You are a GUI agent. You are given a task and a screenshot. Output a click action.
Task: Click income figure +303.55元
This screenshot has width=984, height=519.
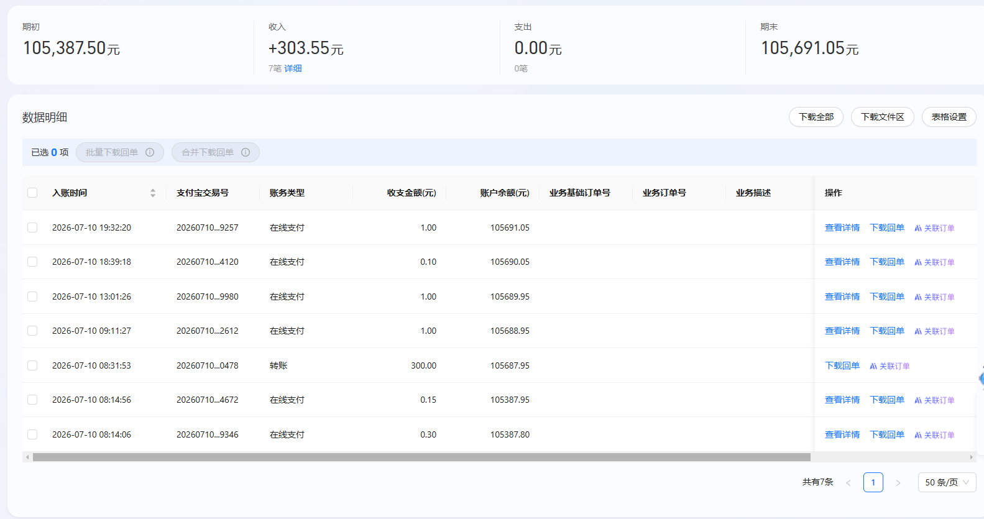pos(306,48)
